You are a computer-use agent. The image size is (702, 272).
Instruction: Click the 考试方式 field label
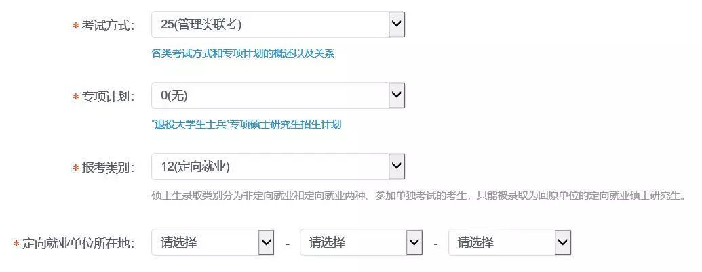[108, 26]
